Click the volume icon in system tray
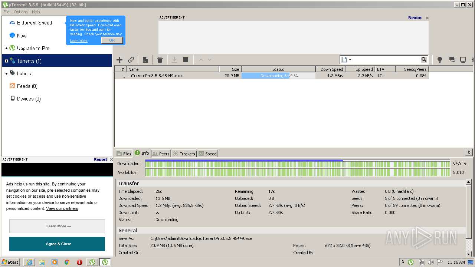Image resolution: width=475 pixels, height=267 pixels. pos(430,262)
